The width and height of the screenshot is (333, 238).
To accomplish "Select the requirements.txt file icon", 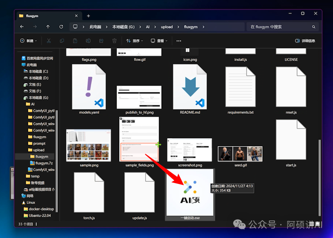I will pos(240,87).
